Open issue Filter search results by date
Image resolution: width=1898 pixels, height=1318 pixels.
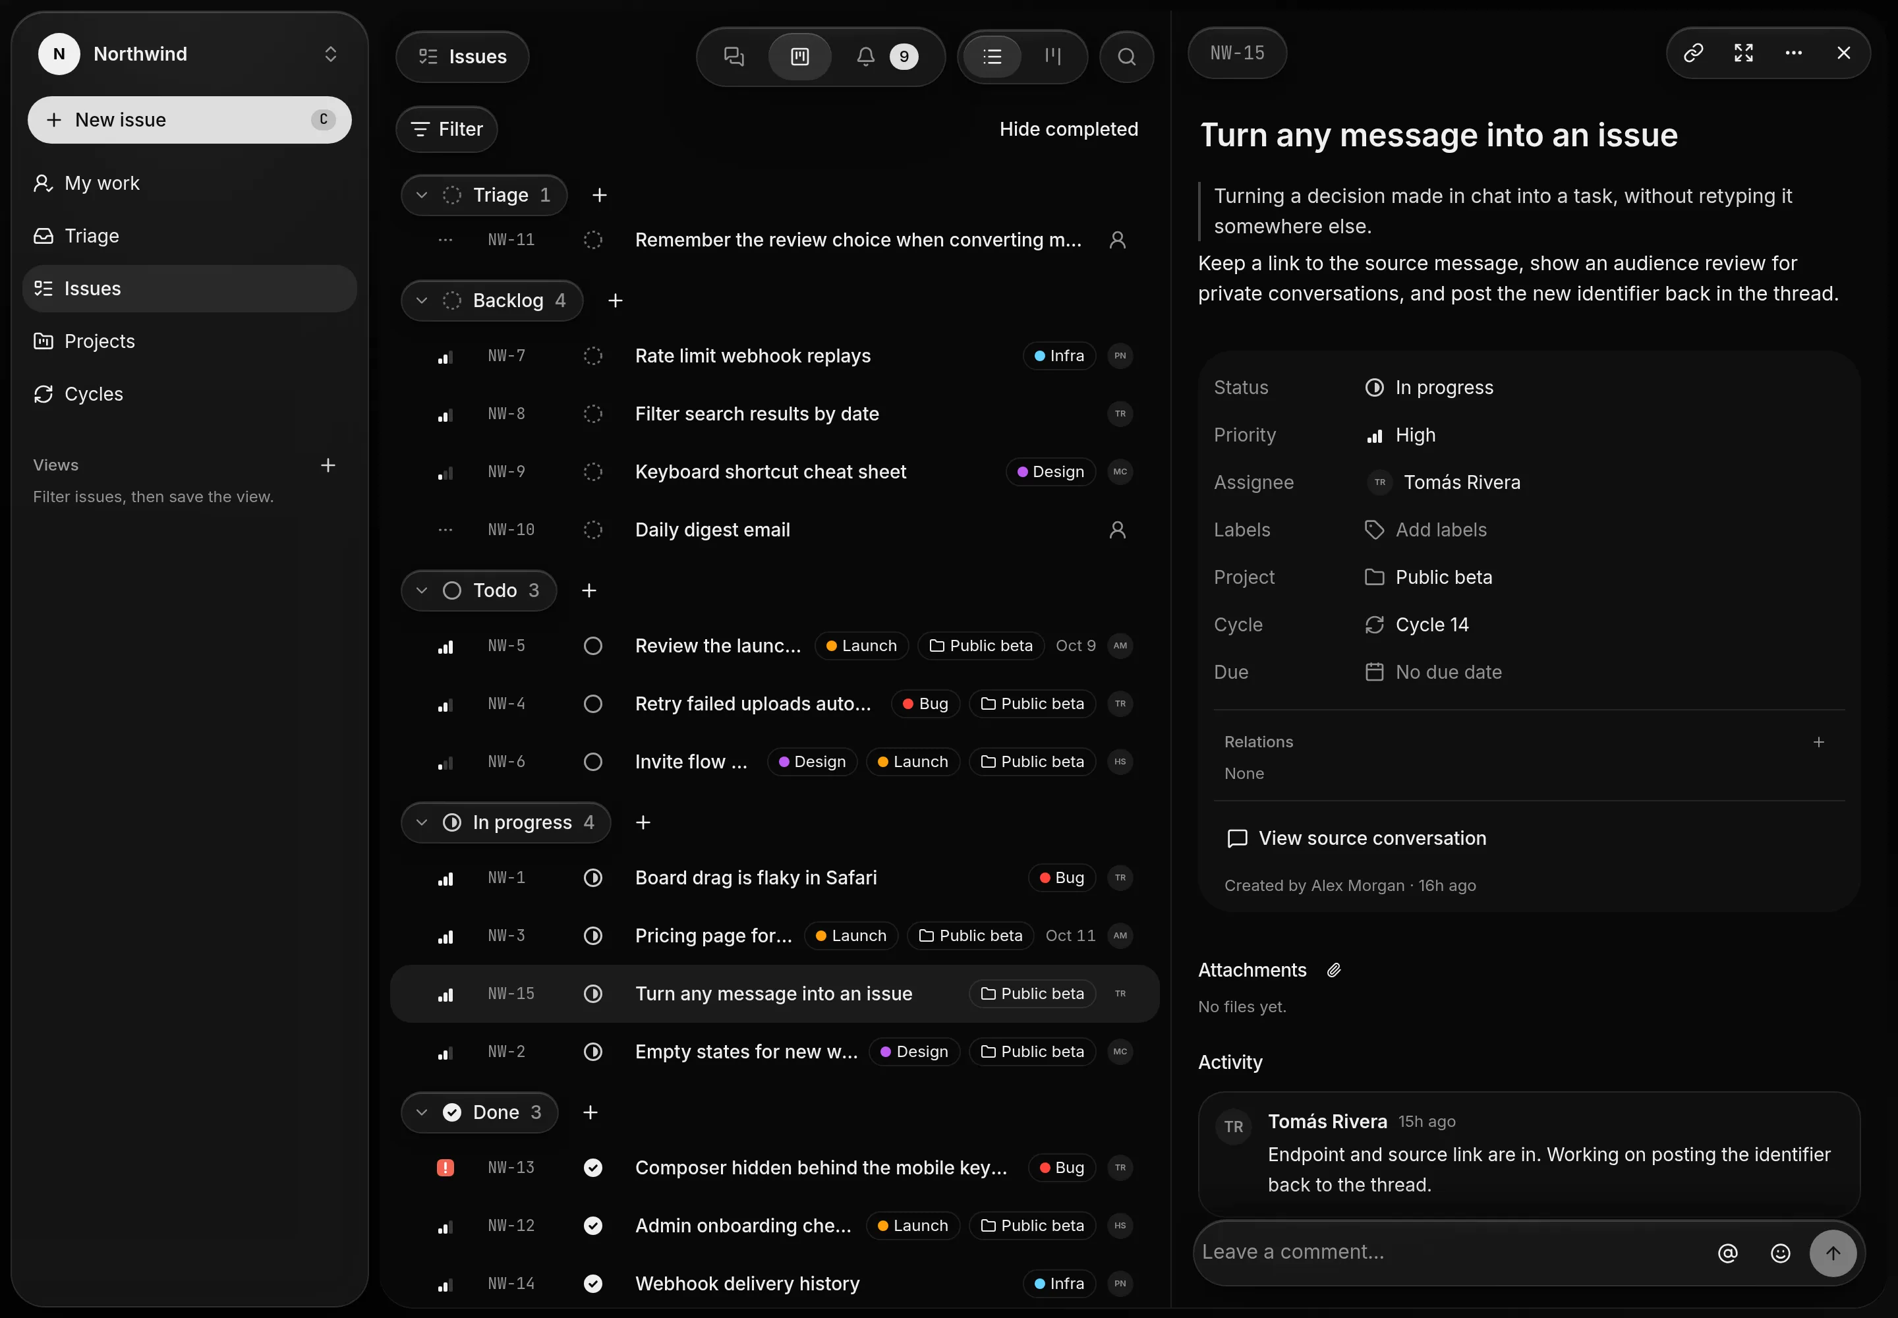775,414
